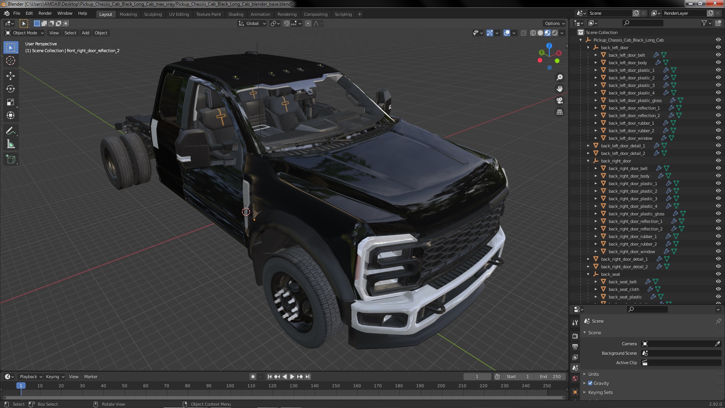Viewport: 725px width, 408px height.
Task: Open the Tool properties tab
Action: 575,323
